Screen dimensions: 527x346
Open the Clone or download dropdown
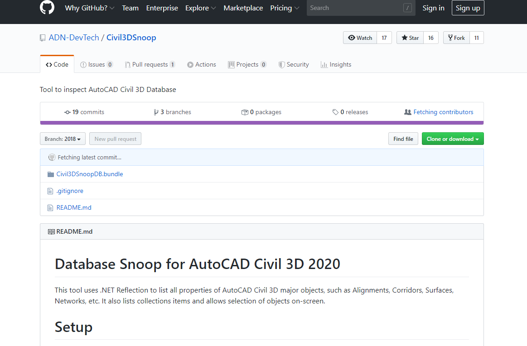coord(452,139)
